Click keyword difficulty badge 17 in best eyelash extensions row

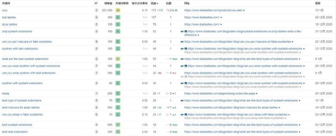tap(117, 125)
